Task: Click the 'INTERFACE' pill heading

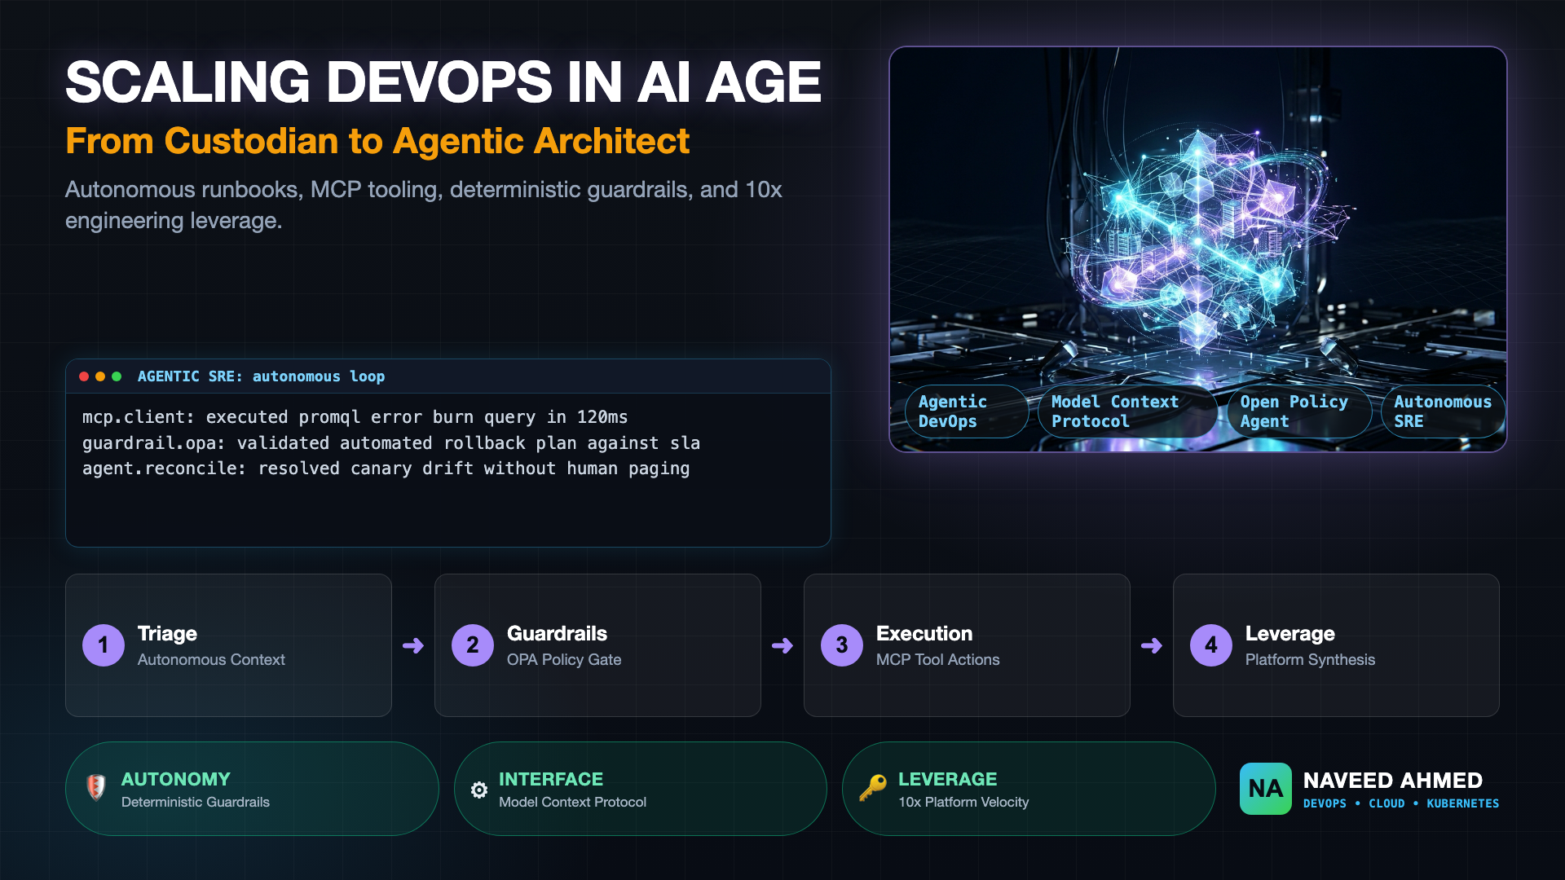Action: 551,779
